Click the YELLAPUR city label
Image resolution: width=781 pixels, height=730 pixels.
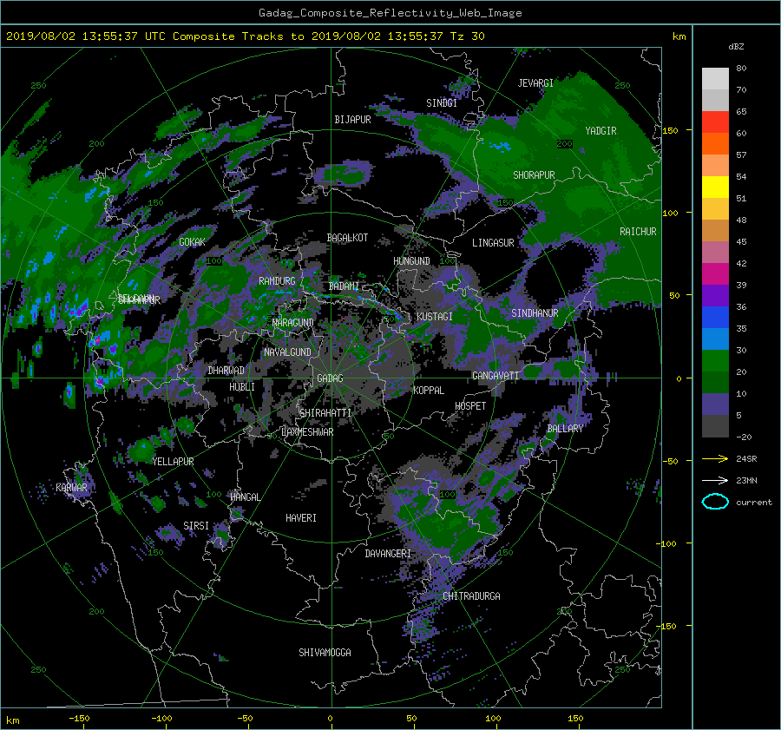tap(173, 462)
